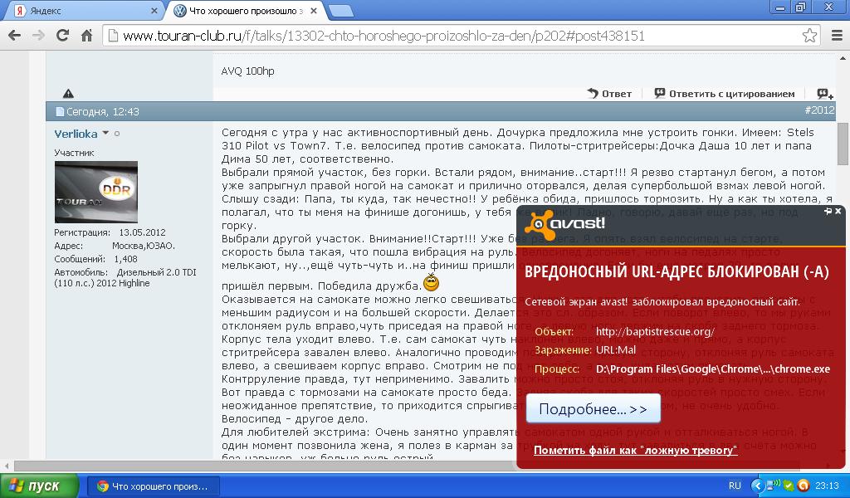Image resolution: width=850 pixels, height=498 pixels.
Task: Click the smiley emoticon in the post
Action: (x=431, y=282)
